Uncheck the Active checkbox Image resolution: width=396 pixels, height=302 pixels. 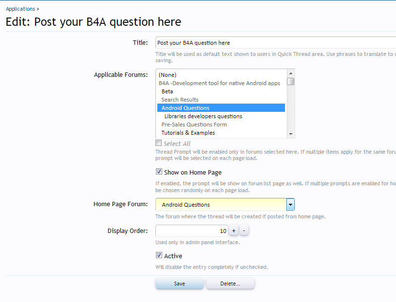[159, 255]
